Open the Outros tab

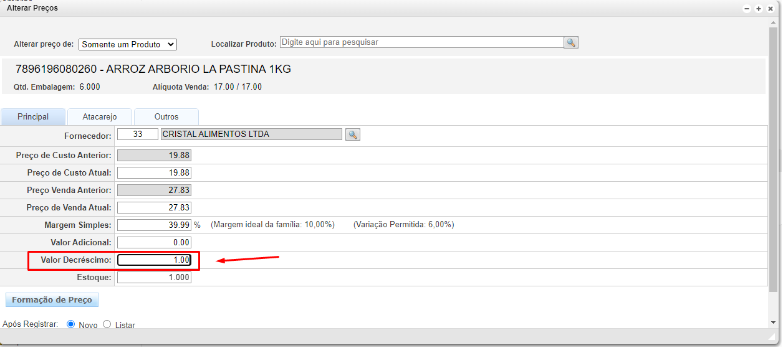click(x=166, y=117)
